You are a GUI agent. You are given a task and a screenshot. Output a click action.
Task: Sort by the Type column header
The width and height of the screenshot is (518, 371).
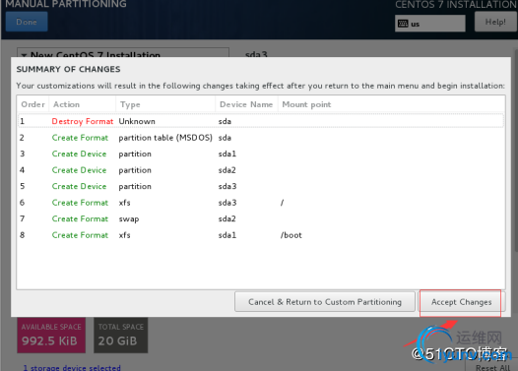pos(165,104)
